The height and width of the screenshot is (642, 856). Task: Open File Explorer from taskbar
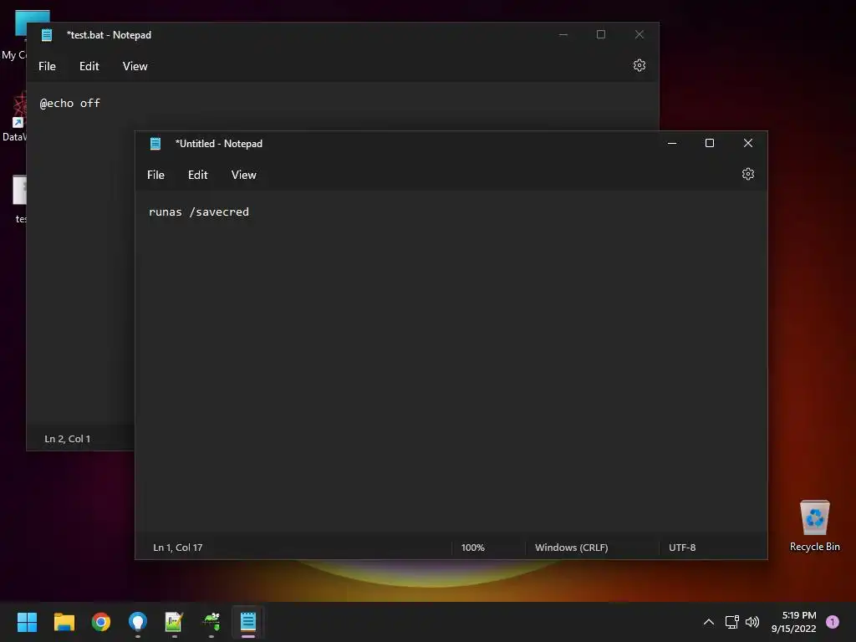64,622
